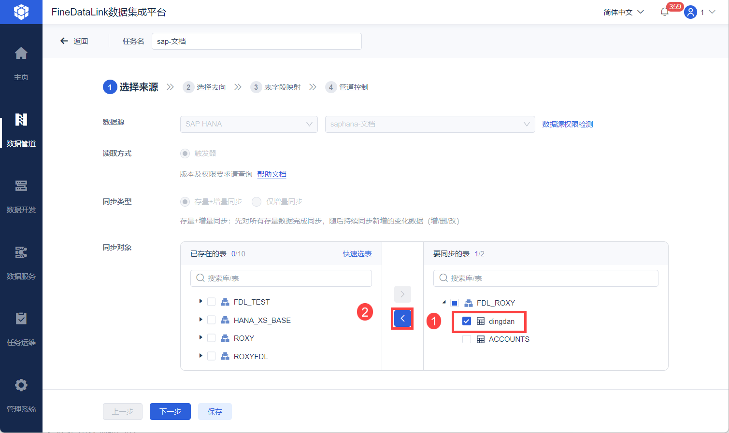Open the 数据管道 sidebar icon
This screenshot has width=729, height=433.
tap(21, 119)
